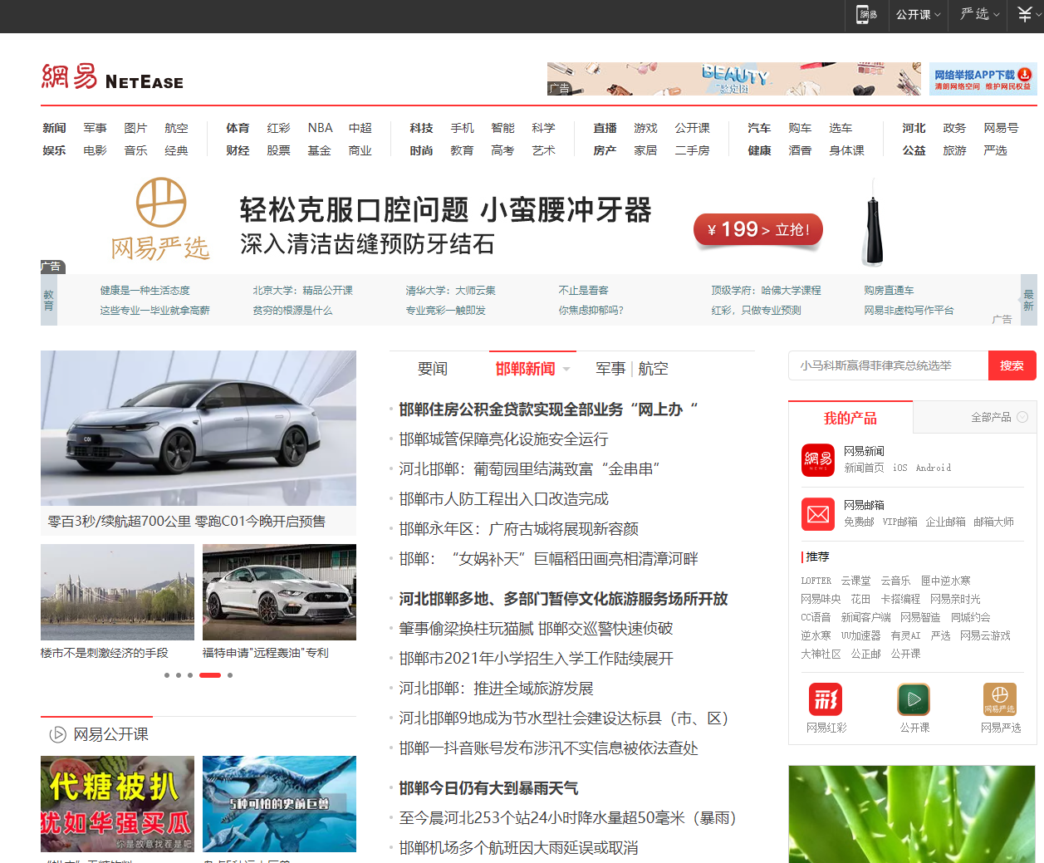Open the 公开课 green play icon
Screen dimensions: 1044x863
click(914, 699)
